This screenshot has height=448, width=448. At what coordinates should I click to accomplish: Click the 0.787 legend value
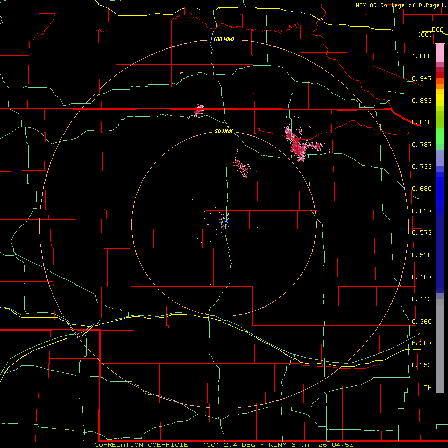tap(422, 144)
